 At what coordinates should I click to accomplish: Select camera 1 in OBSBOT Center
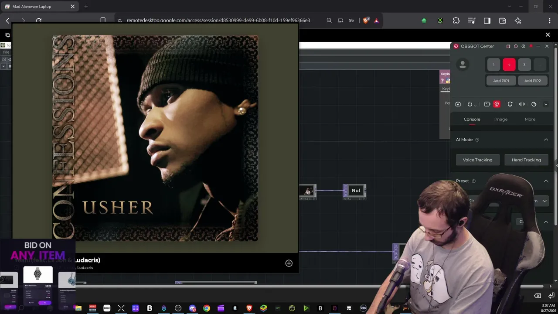coord(493,65)
